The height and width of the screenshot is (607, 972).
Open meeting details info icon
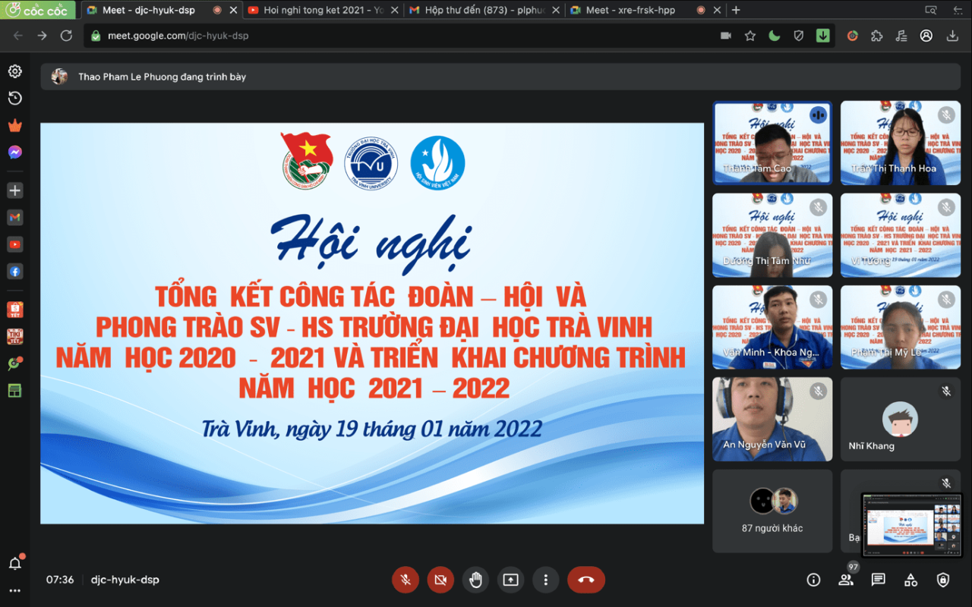(813, 580)
